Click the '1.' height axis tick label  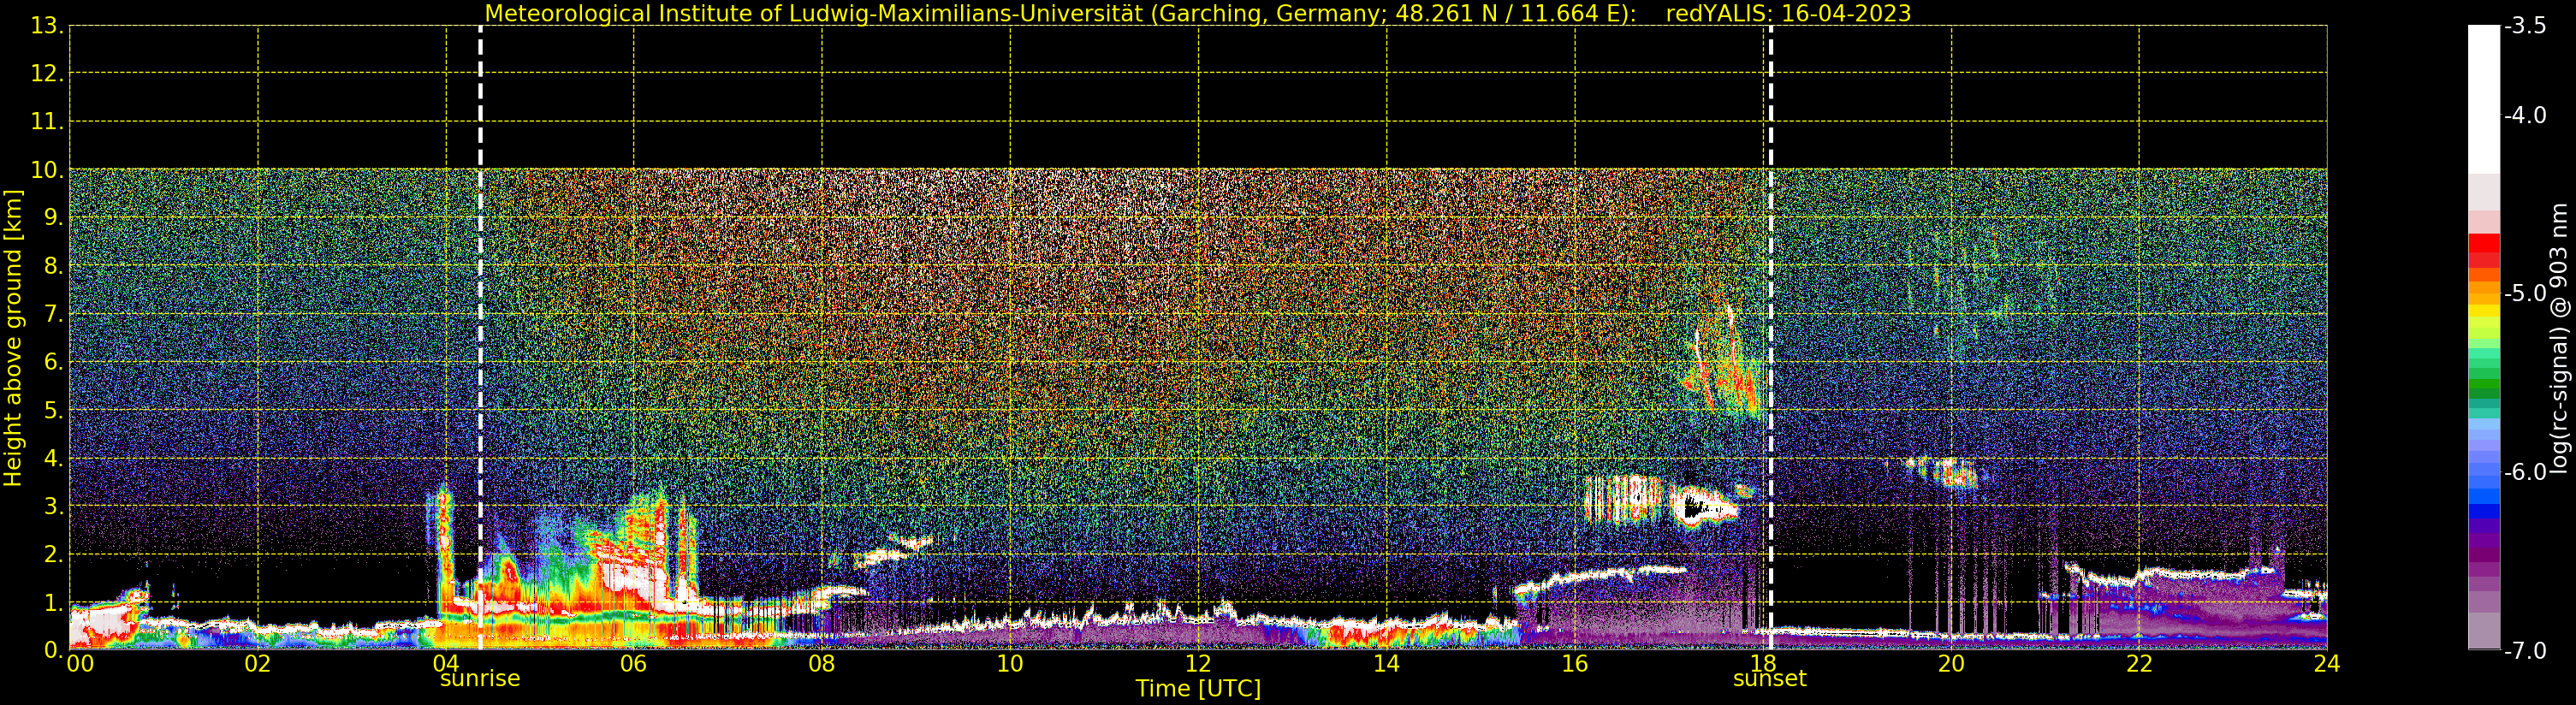54,603
